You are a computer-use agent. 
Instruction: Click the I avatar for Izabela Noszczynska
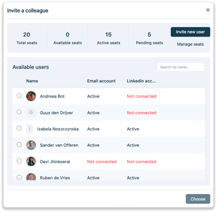coord(30,129)
